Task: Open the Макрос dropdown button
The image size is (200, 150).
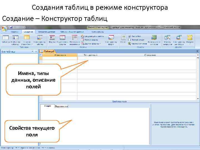Action: click(190, 40)
